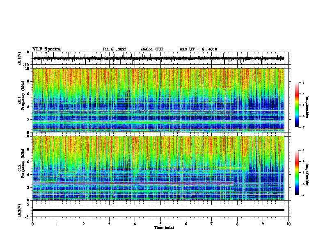Image resolution: width=325 pixels, height=251 pixels.
Task: Click inside the ch.1 spectrogram panel
Action: click(x=158, y=100)
